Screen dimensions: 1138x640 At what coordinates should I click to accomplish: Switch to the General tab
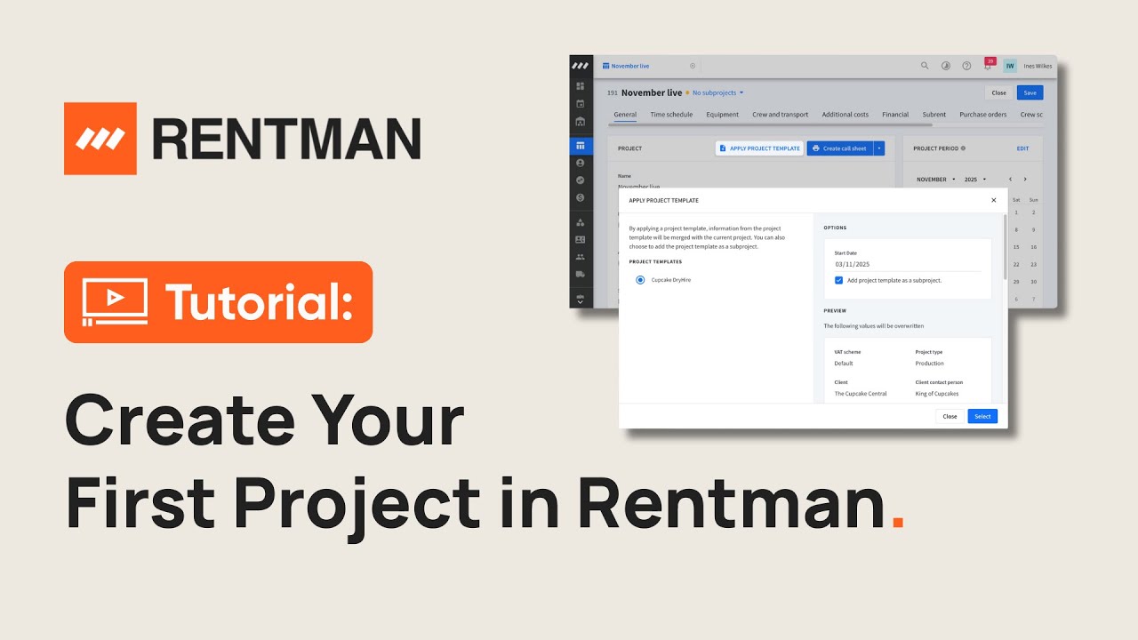(x=625, y=115)
